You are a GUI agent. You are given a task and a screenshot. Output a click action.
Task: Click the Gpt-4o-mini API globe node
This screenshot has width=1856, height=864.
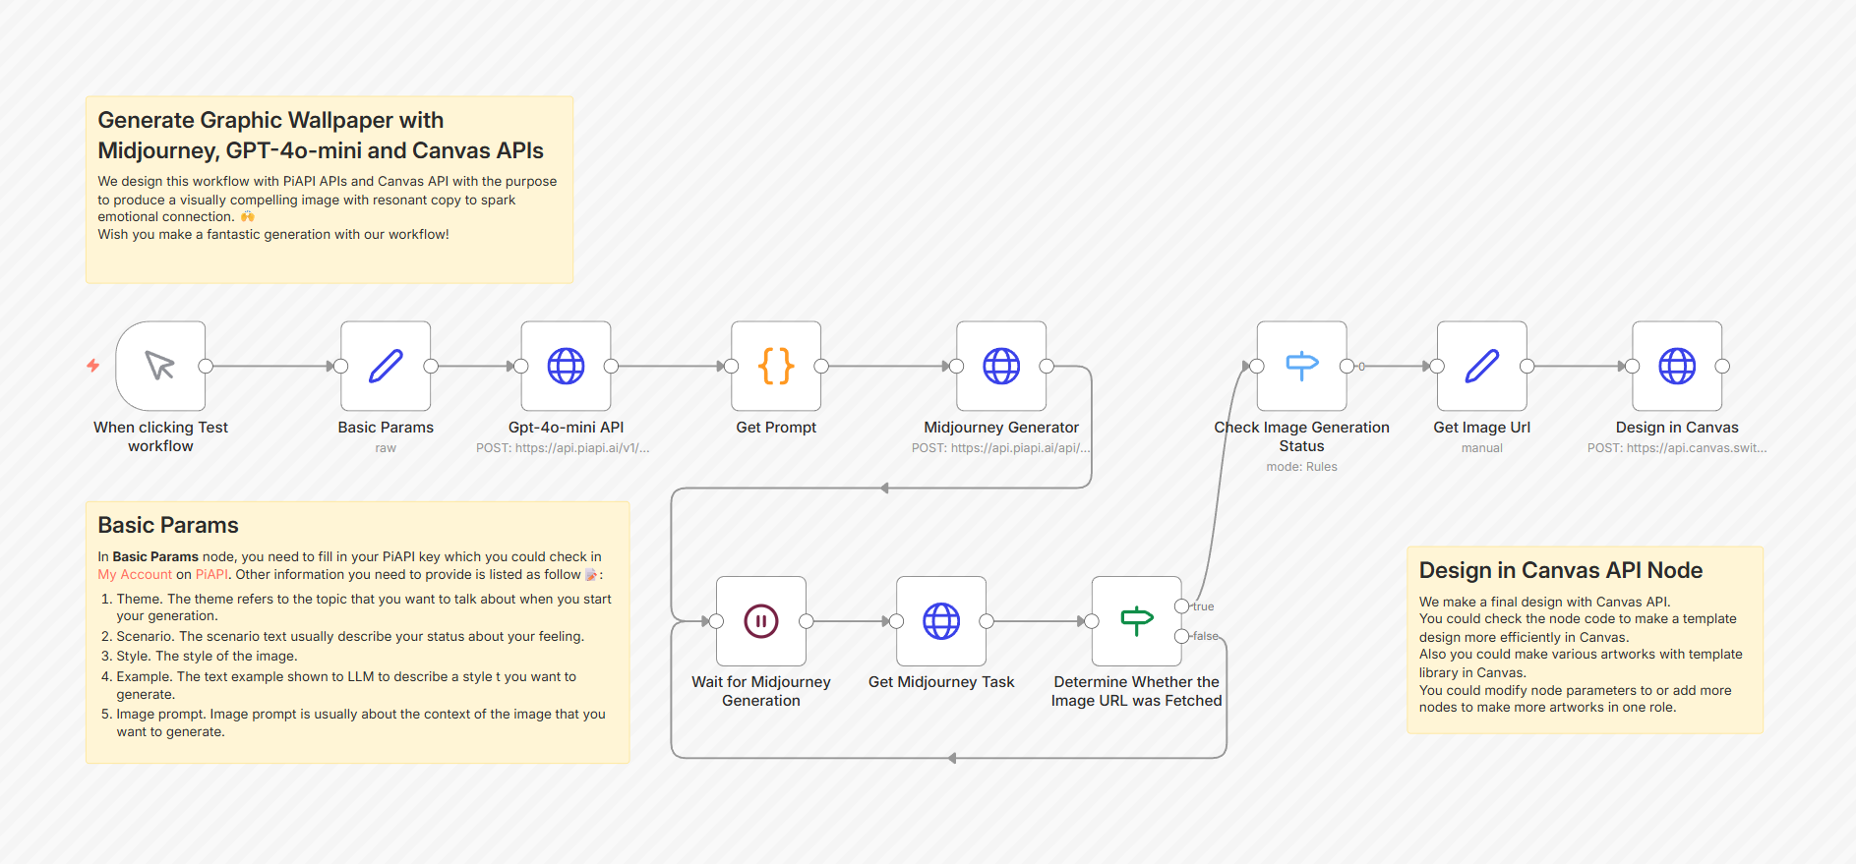566,366
